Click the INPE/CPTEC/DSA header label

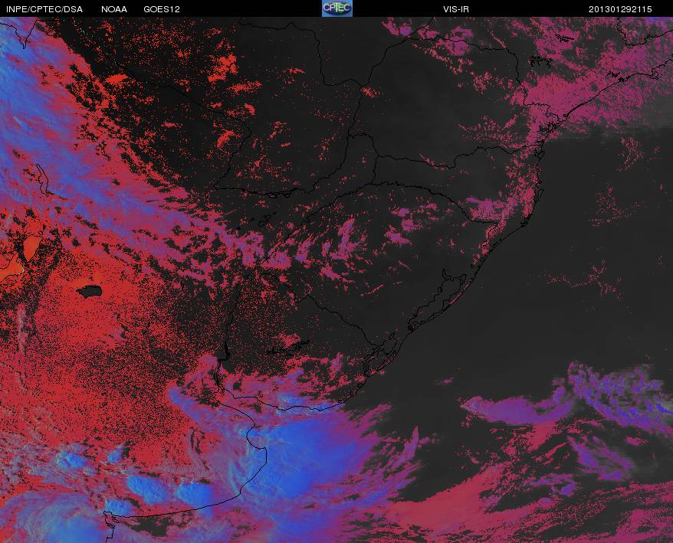click(x=44, y=9)
